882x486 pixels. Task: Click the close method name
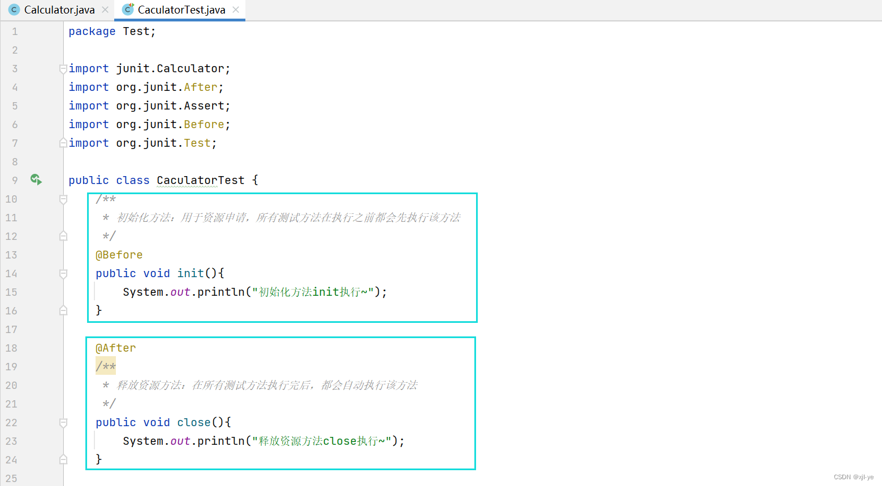(194, 422)
